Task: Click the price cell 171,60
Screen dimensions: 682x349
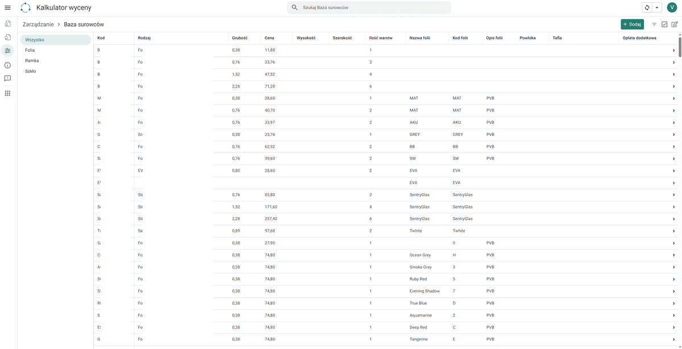Action: pyautogui.click(x=271, y=207)
